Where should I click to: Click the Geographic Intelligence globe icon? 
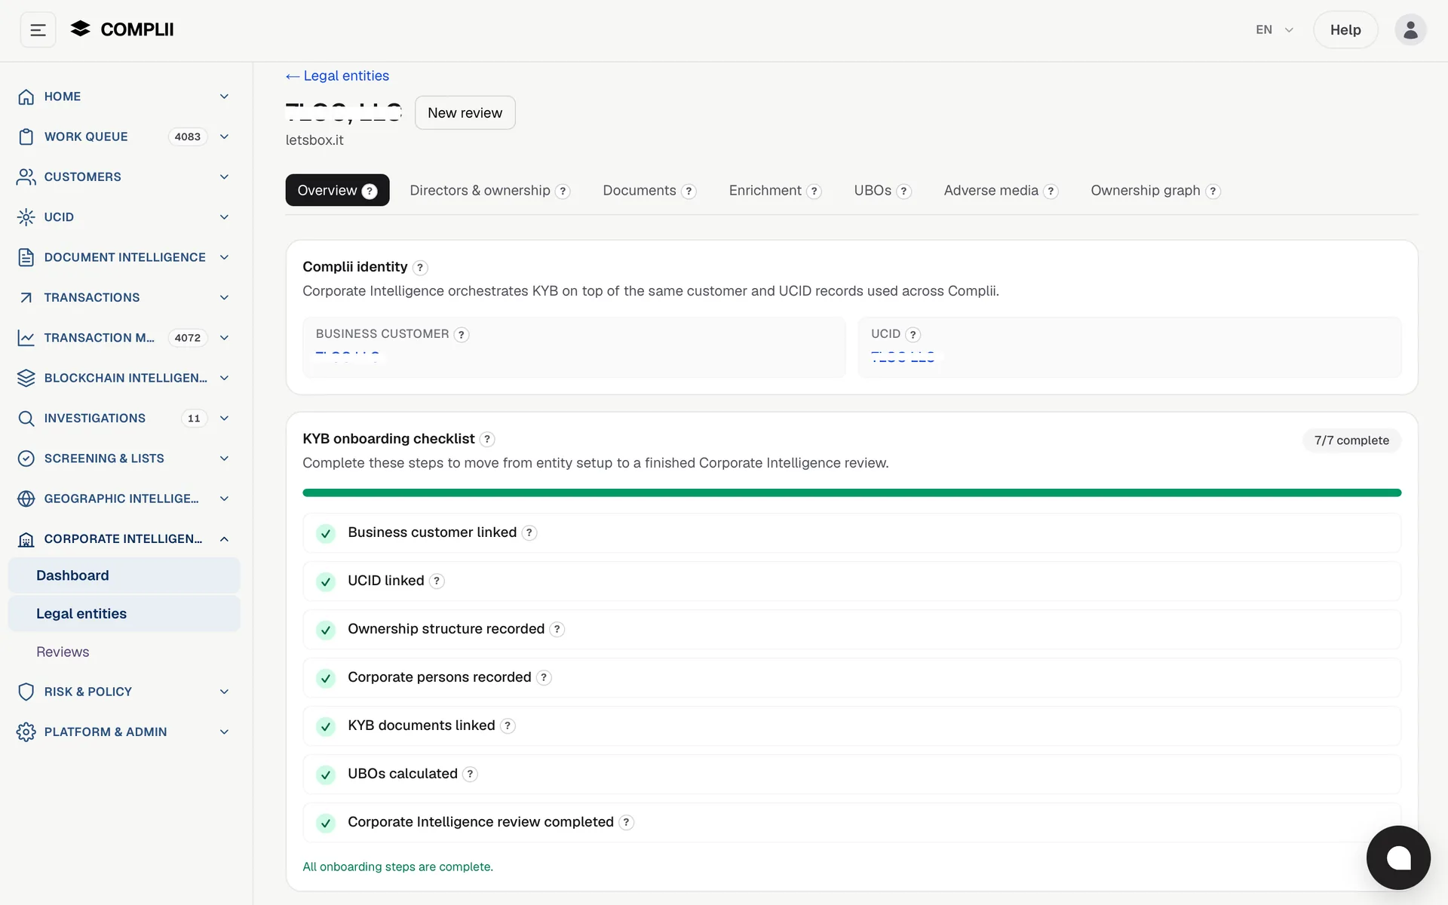pyautogui.click(x=26, y=499)
